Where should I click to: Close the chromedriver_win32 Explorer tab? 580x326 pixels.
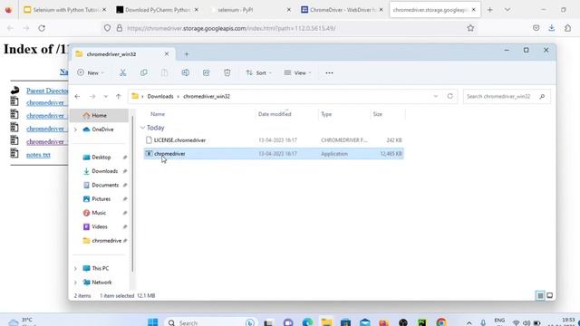tap(167, 54)
